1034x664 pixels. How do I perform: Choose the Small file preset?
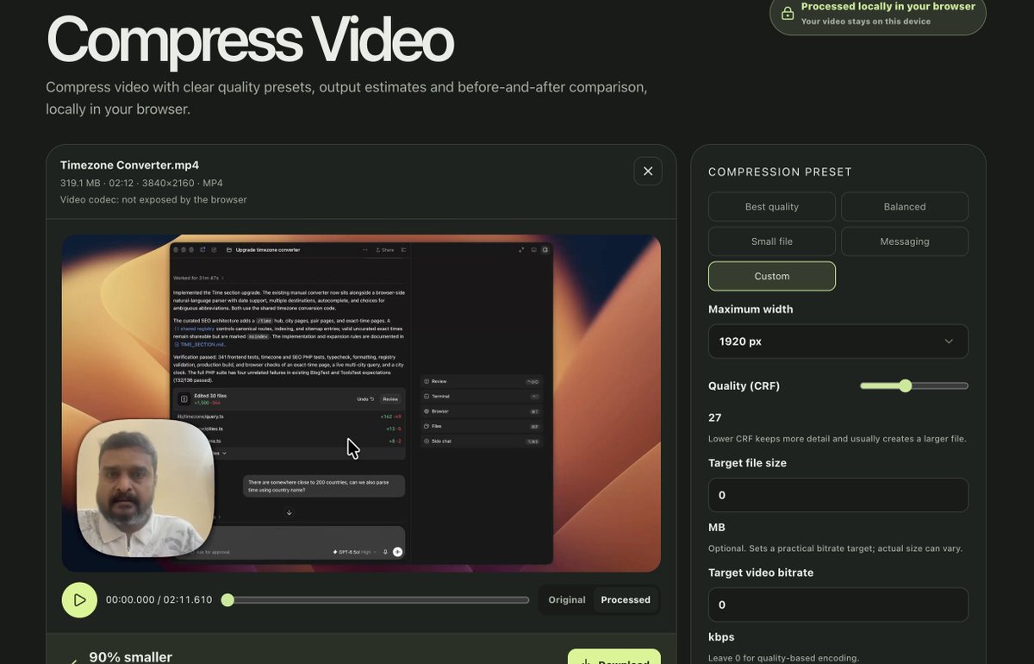(772, 241)
